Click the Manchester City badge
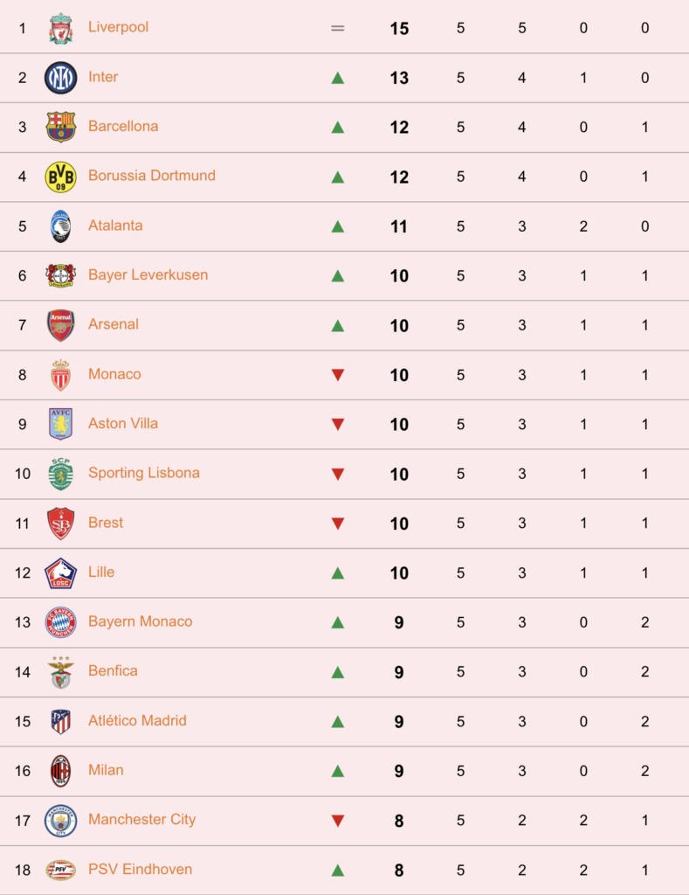The width and height of the screenshot is (689, 895). [x=60, y=820]
